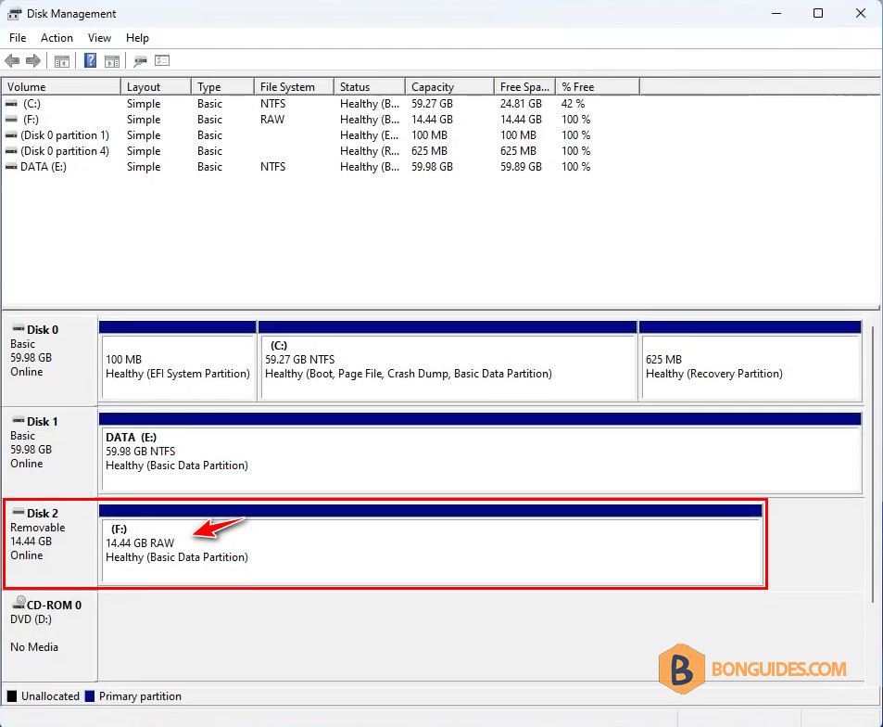Select the (F:) volume drive icon
Viewport: 883px width, 727px height.
click(11, 120)
